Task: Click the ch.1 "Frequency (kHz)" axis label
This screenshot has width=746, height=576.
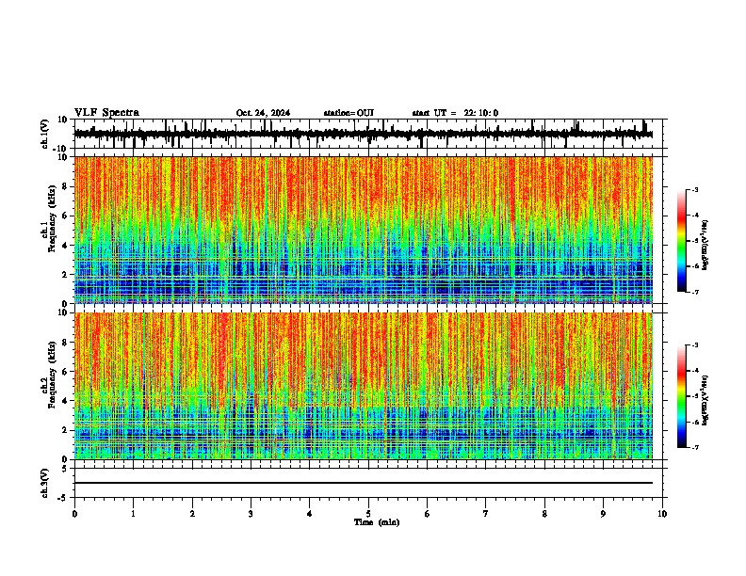Action: pyautogui.click(x=52, y=218)
